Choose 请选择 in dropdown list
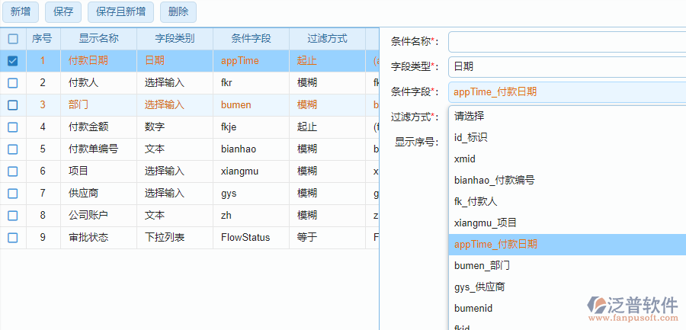Screen dimensions: 686x330 point(567,117)
